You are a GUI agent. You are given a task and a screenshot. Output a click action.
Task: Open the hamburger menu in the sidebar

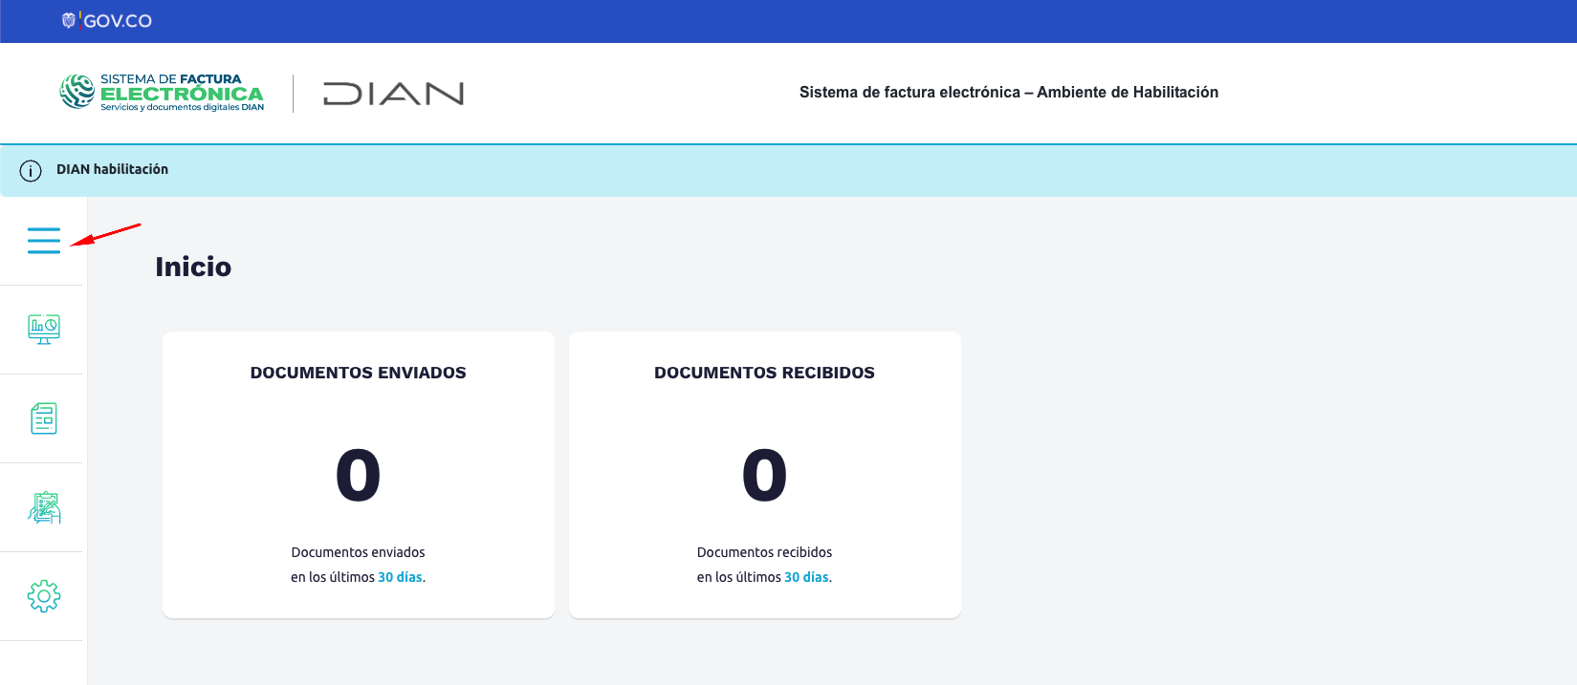(44, 241)
